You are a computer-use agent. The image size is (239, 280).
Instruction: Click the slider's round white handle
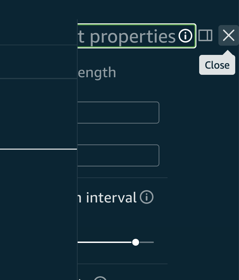point(136,242)
